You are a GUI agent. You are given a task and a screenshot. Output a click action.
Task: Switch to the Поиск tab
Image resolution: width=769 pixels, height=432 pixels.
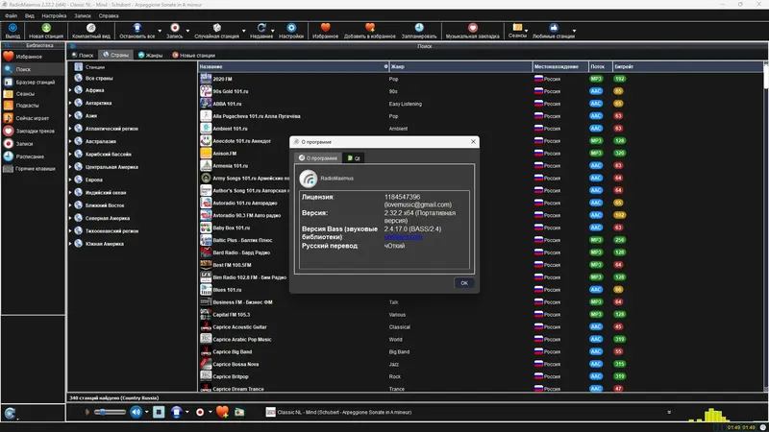[x=83, y=55]
